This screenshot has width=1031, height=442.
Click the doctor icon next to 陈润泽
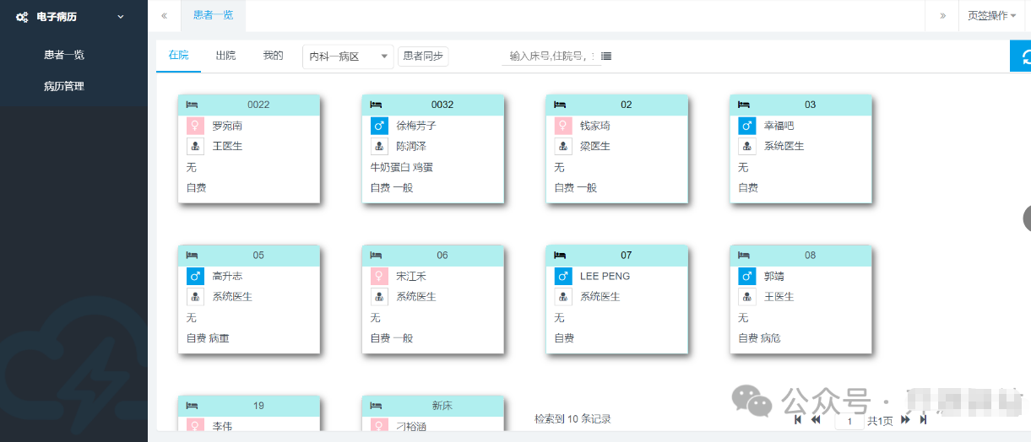point(379,146)
